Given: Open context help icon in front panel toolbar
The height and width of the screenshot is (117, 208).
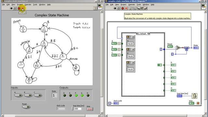Looking at the screenshot, I should (x=95, y=8).
